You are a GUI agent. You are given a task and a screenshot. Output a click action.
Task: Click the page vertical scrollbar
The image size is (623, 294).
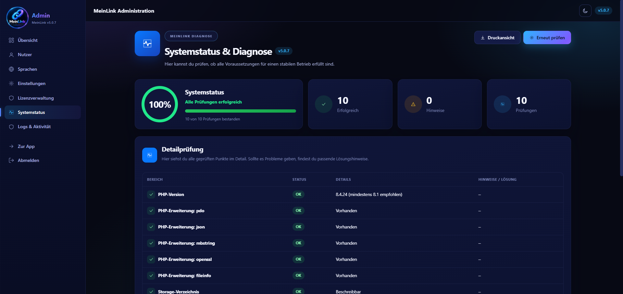coord(621,88)
